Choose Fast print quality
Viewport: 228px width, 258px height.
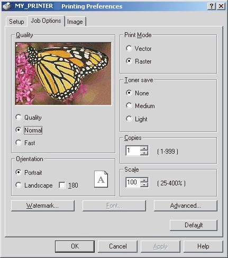click(x=19, y=143)
